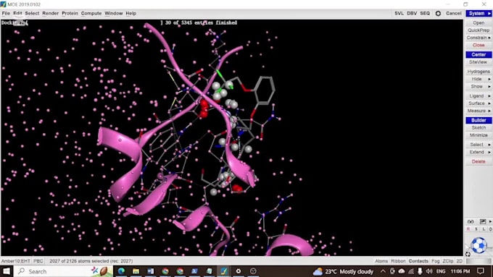Open the notification center icon

coord(481,271)
